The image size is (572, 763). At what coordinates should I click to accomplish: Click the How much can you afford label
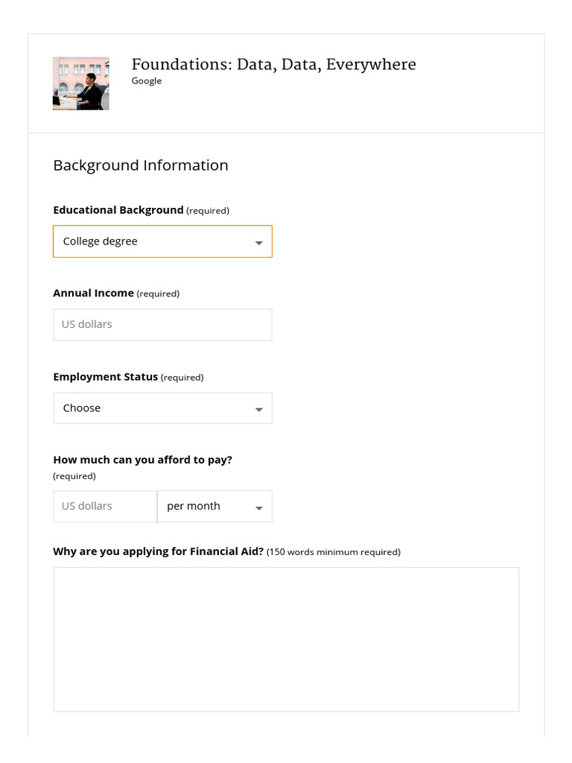click(142, 460)
